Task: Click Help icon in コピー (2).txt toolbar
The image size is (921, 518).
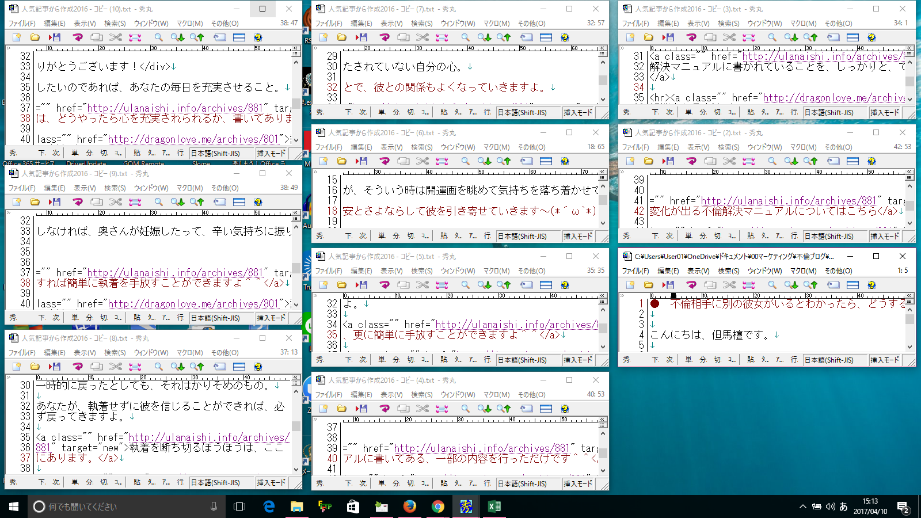Action: pos(871,161)
